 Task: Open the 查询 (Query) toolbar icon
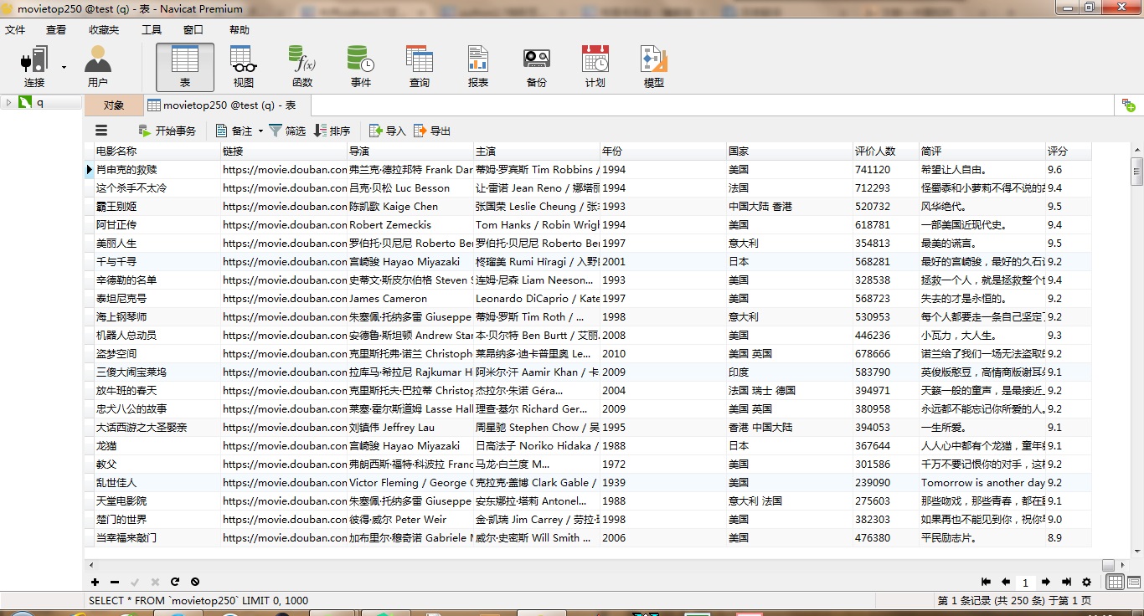419,67
